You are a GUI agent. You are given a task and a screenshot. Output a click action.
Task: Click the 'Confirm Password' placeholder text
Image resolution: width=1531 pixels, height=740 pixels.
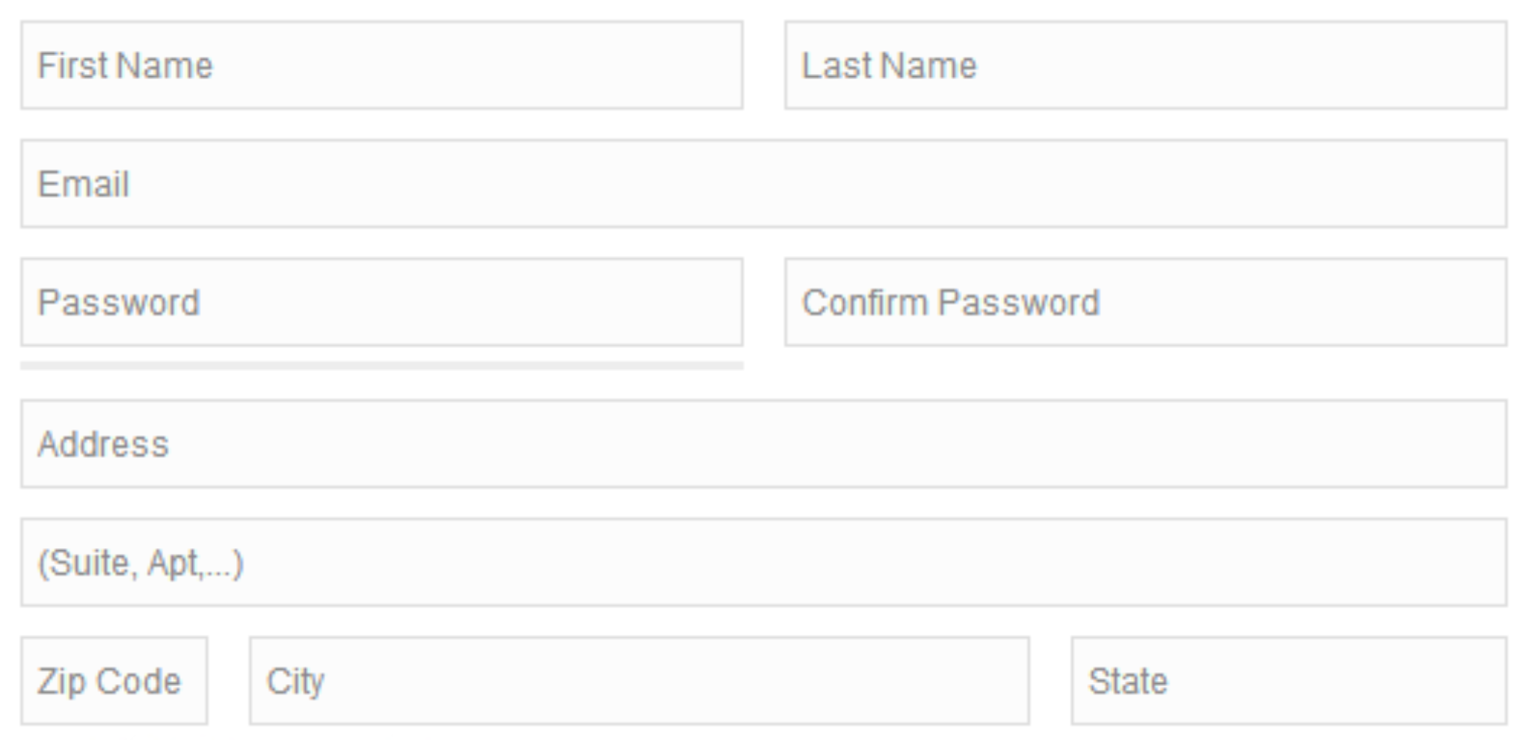tap(950, 303)
